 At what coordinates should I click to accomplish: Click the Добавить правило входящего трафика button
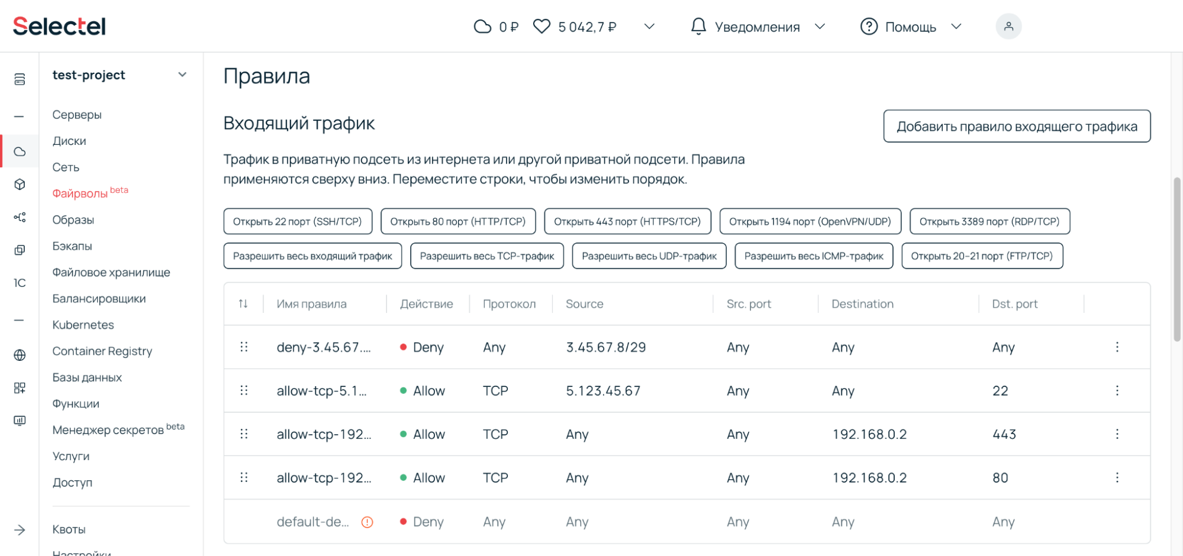point(1016,126)
